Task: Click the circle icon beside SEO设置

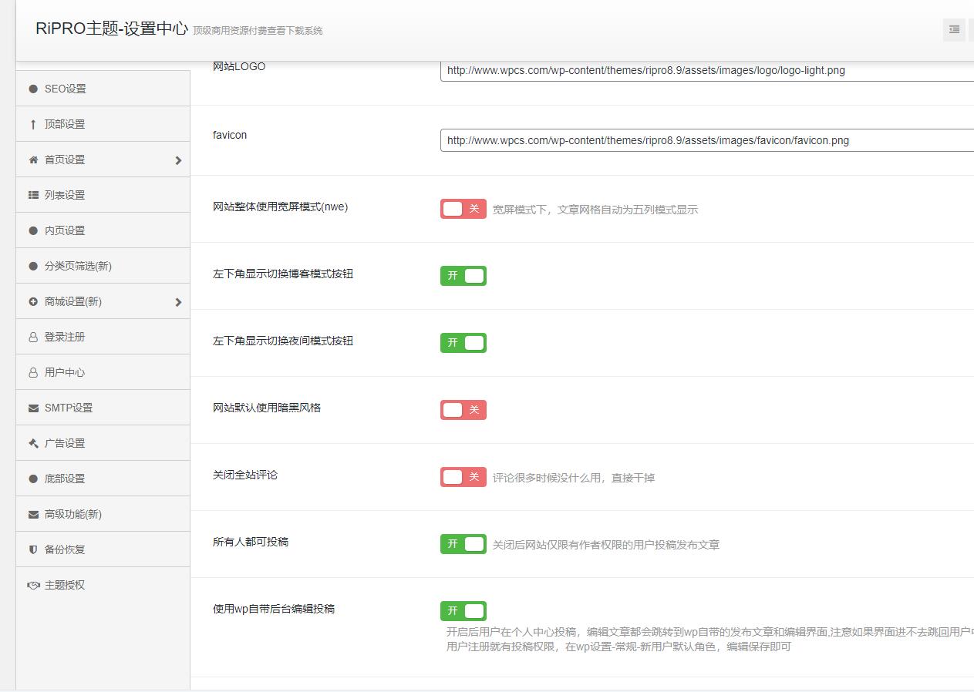Action: (33, 89)
